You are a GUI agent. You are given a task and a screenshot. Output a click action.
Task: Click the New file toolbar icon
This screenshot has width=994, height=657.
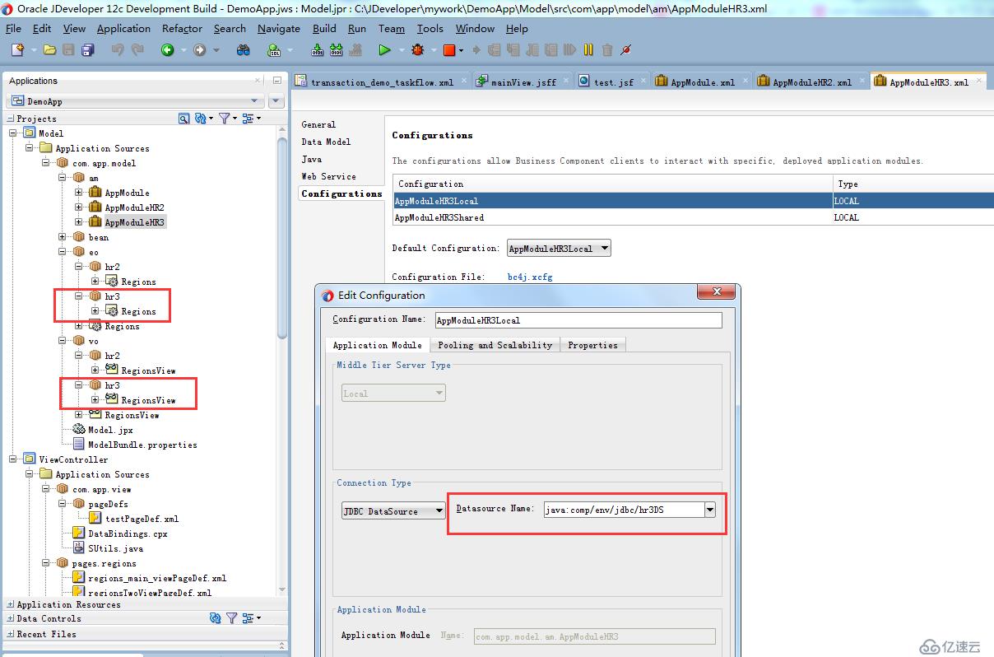(17, 50)
